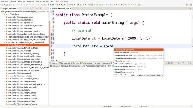Toggle Mark Occurrences in toolbar
This screenshot has width=193, height=108.
(x=92, y=5)
